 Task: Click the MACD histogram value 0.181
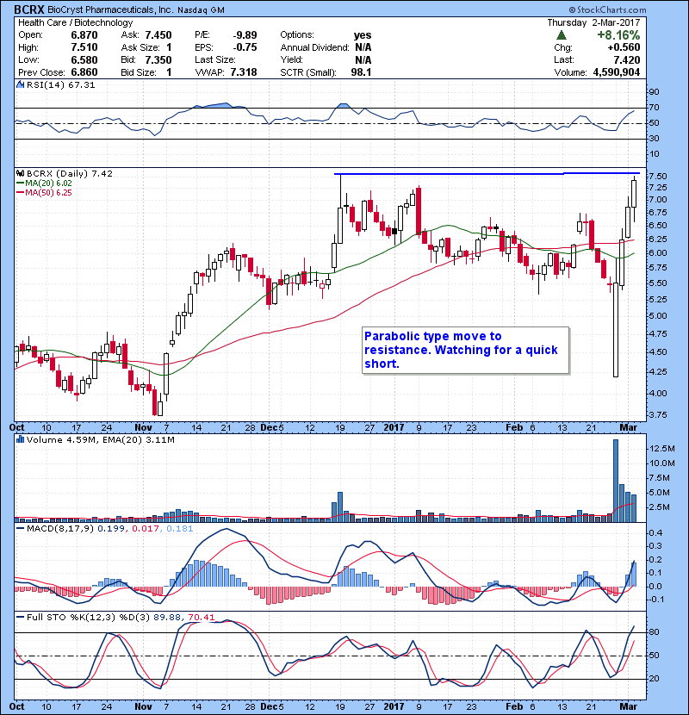tap(180, 529)
